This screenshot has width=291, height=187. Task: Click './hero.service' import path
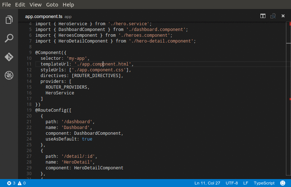coord(129,24)
